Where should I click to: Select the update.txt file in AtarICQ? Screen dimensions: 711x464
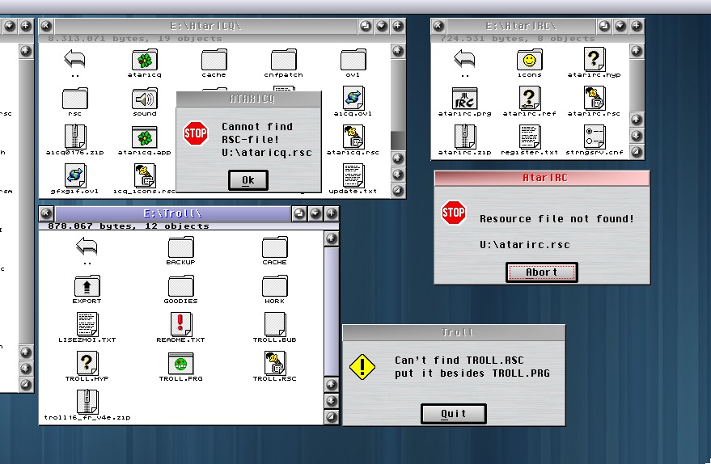point(353,175)
